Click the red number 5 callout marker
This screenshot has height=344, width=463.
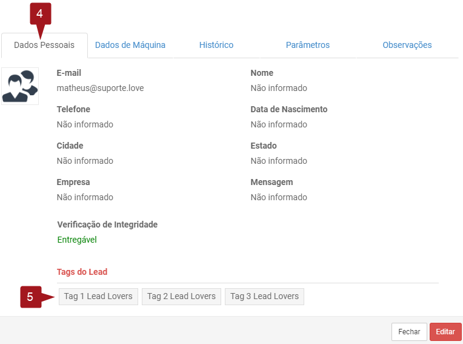(x=30, y=297)
